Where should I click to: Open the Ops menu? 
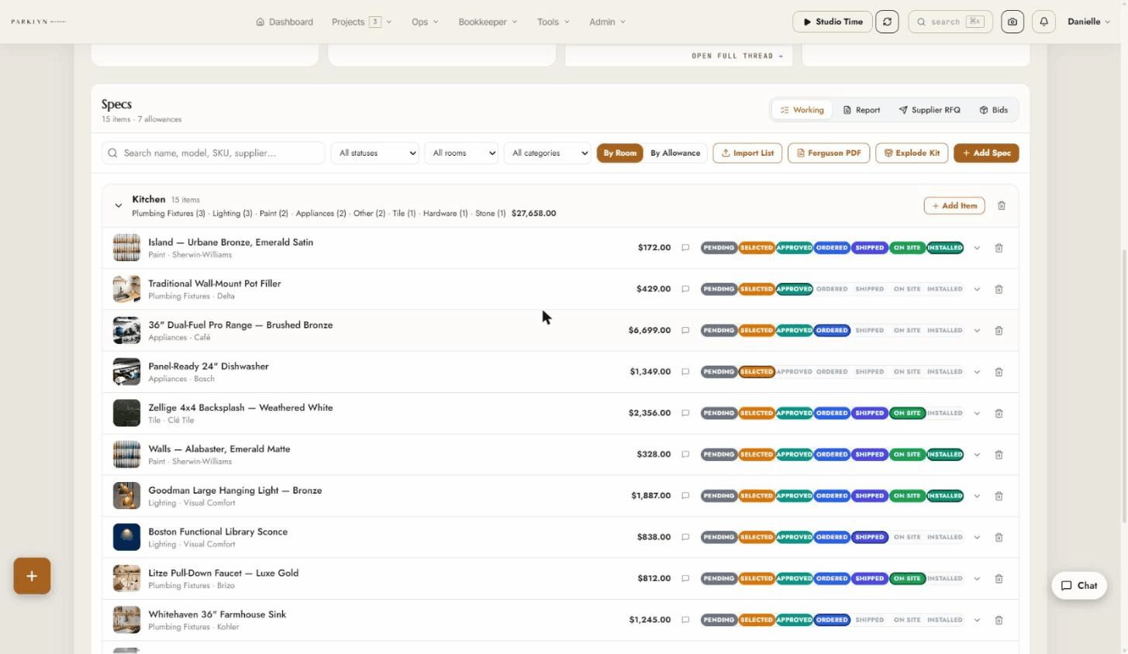click(x=425, y=22)
